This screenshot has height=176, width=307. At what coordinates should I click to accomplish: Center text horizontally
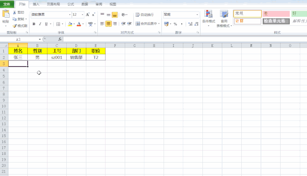108,23
